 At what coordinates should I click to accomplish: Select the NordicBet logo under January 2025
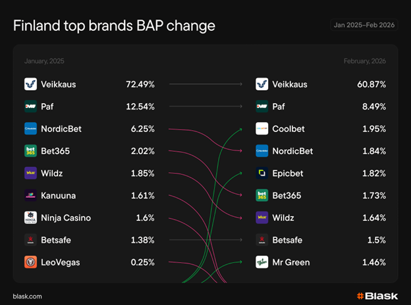[x=30, y=128]
